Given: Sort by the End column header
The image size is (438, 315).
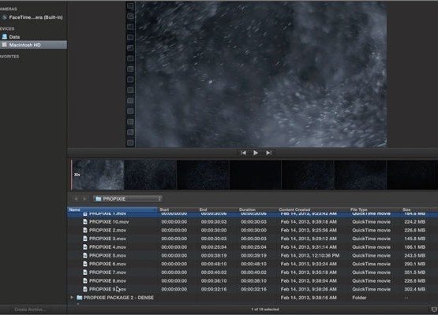Looking at the screenshot, I should pos(203,209).
